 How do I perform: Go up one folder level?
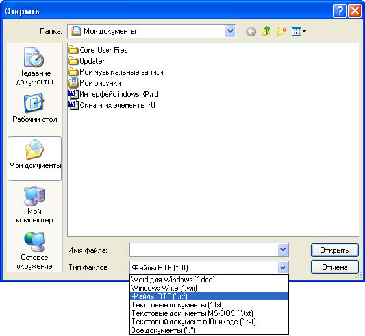[x=266, y=31]
